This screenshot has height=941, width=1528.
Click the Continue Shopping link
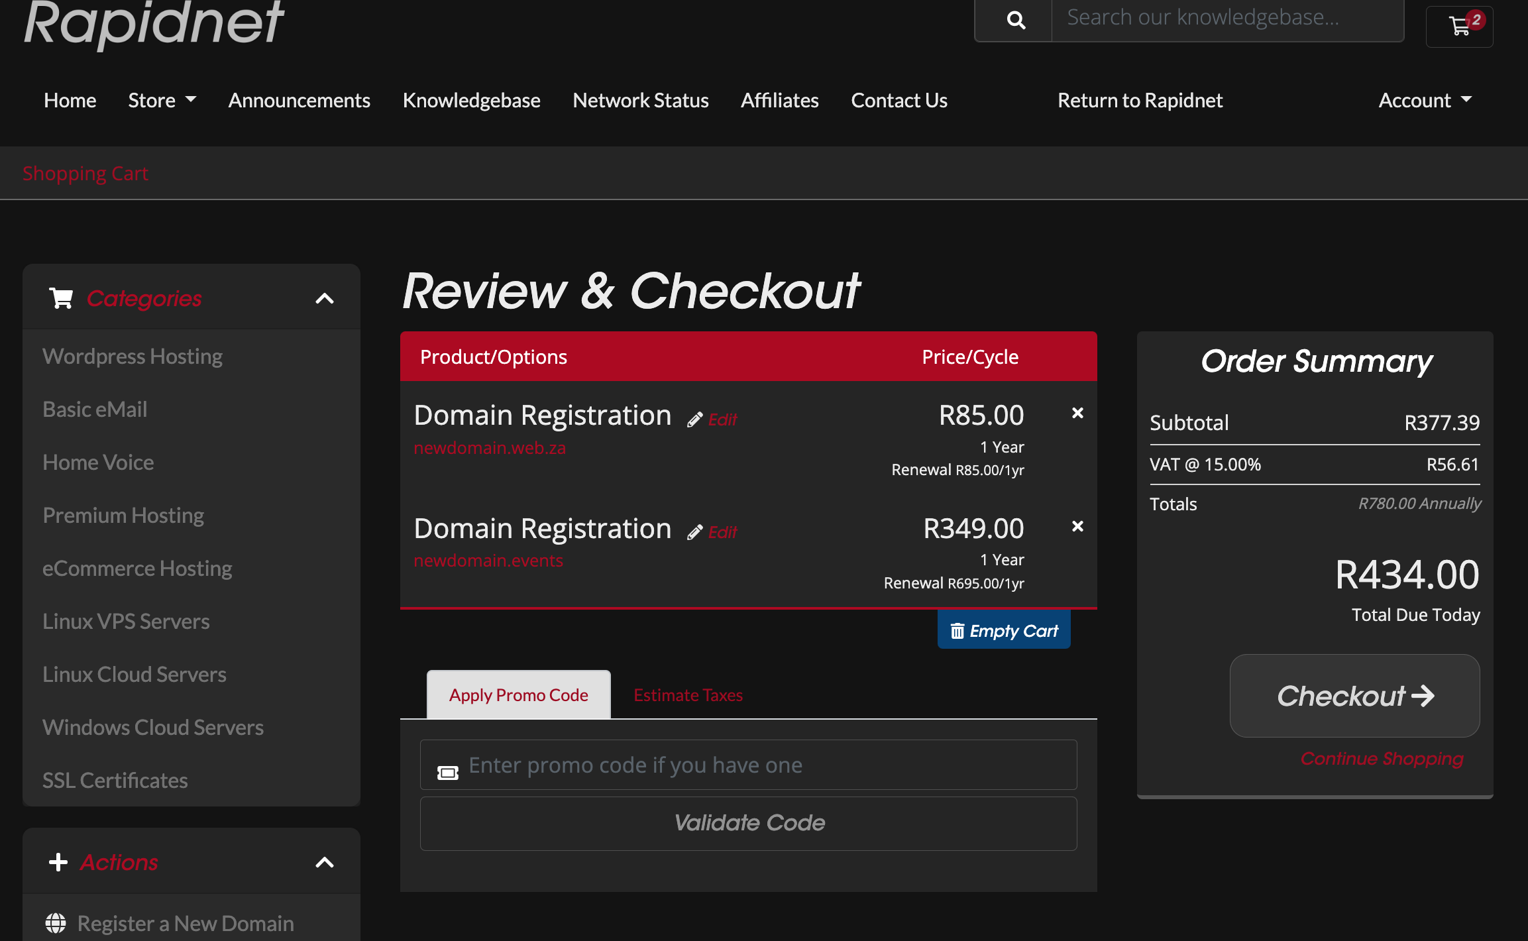[1382, 758]
